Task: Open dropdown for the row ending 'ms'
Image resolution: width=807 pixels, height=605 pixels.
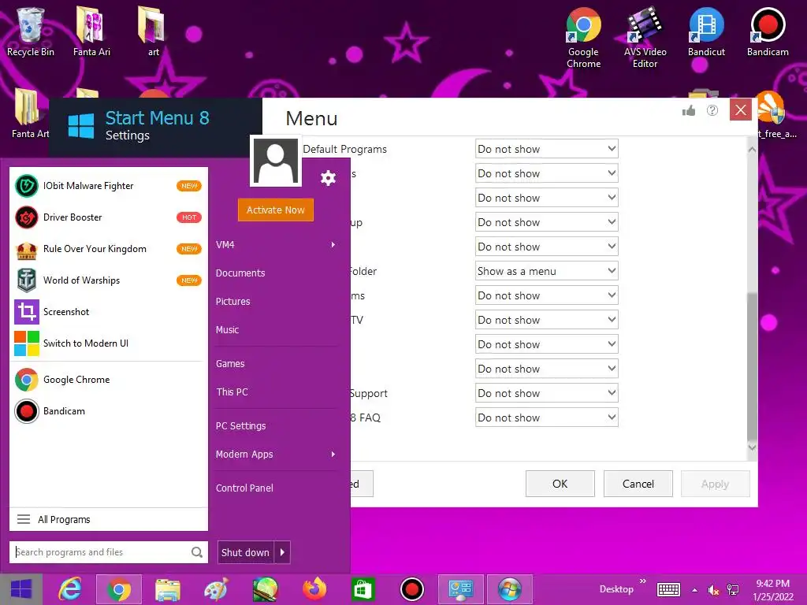Action: pyautogui.click(x=547, y=295)
